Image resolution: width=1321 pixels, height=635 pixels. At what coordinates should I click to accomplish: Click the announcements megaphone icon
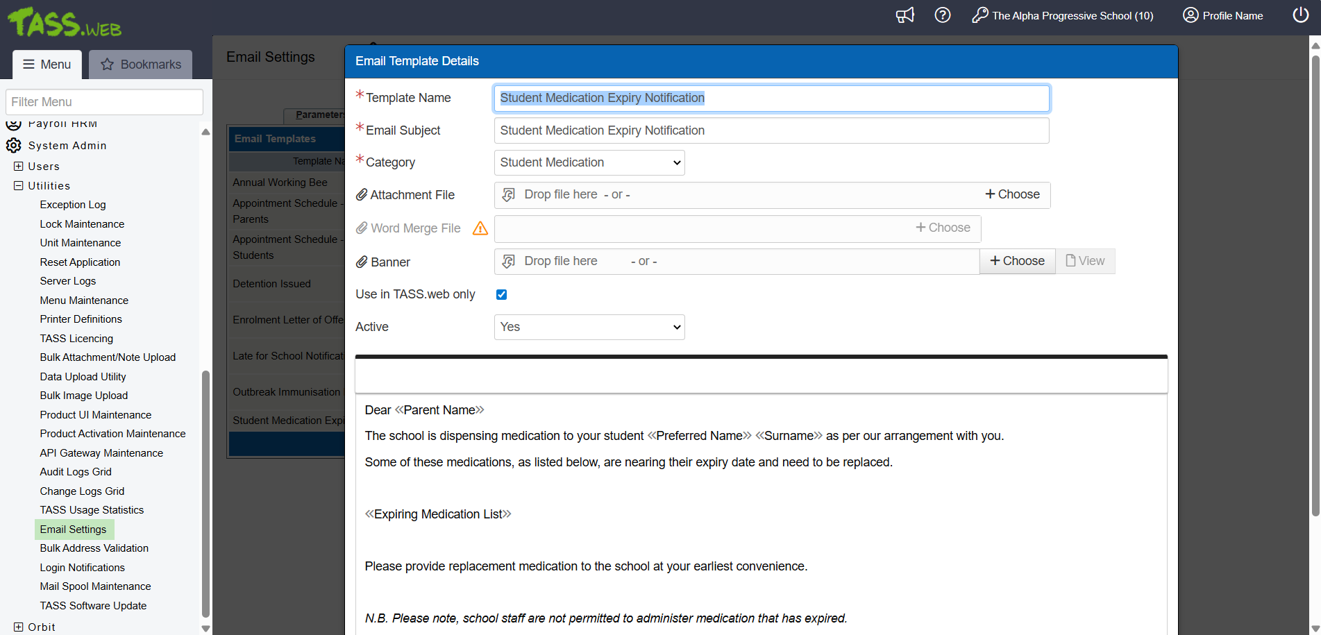[904, 15]
